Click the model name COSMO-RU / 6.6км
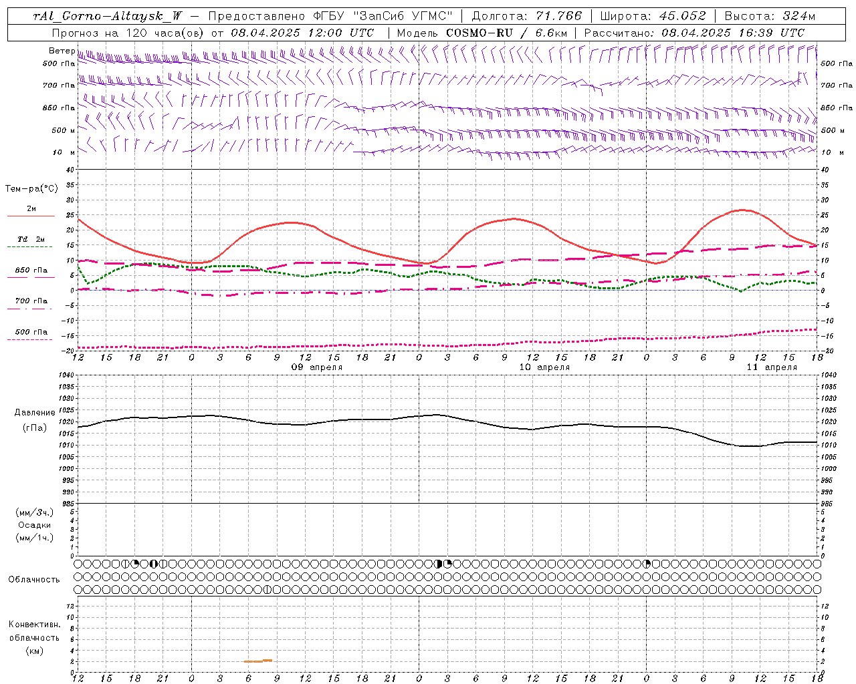856x684 pixels. (x=506, y=33)
